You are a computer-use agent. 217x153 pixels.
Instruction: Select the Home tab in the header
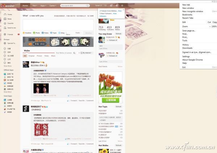coord(25,5)
